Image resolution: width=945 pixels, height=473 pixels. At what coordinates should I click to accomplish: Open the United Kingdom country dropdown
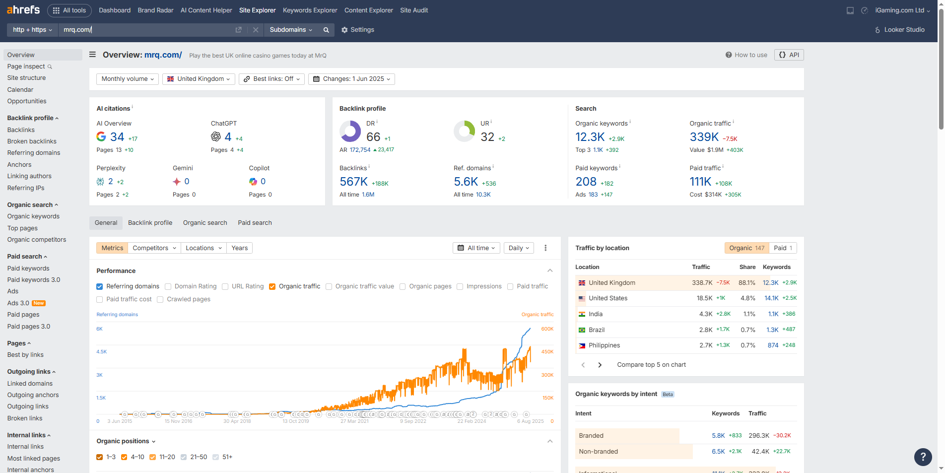coord(199,79)
